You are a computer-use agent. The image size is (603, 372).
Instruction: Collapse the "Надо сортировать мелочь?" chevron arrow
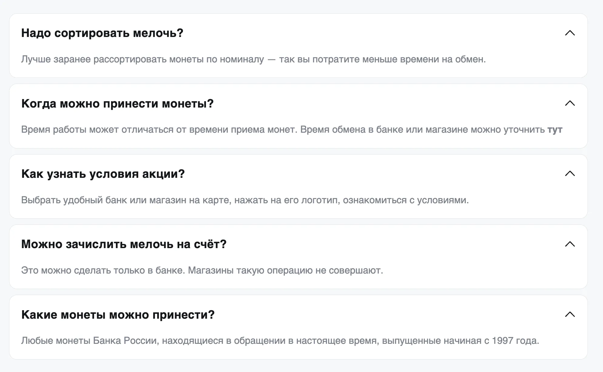(x=570, y=33)
